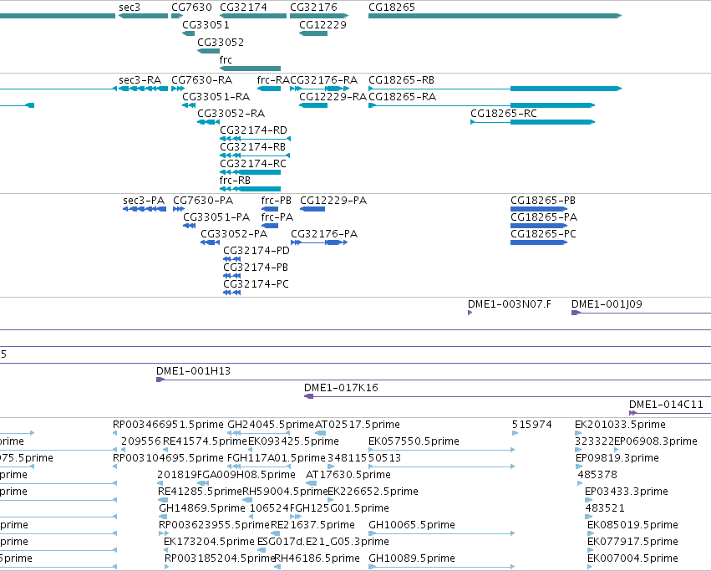The width and height of the screenshot is (711, 571).
Task: Select the CG12229 gene label
Action: (322, 25)
